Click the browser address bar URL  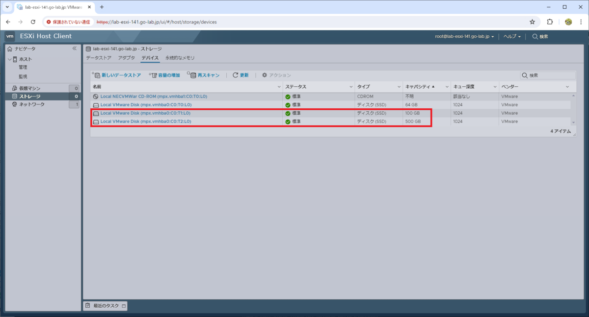click(x=157, y=22)
